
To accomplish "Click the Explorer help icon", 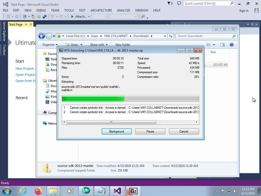I will click(231, 45).
